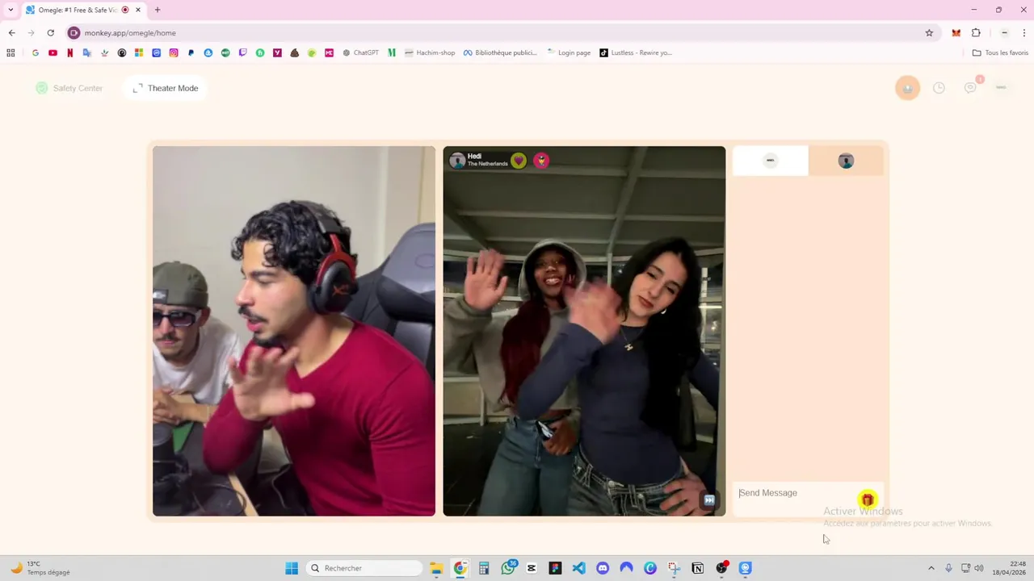Click the pink badge icon beside Hedi
Viewport: 1034px width, 581px height.
pyautogui.click(x=541, y=160)
